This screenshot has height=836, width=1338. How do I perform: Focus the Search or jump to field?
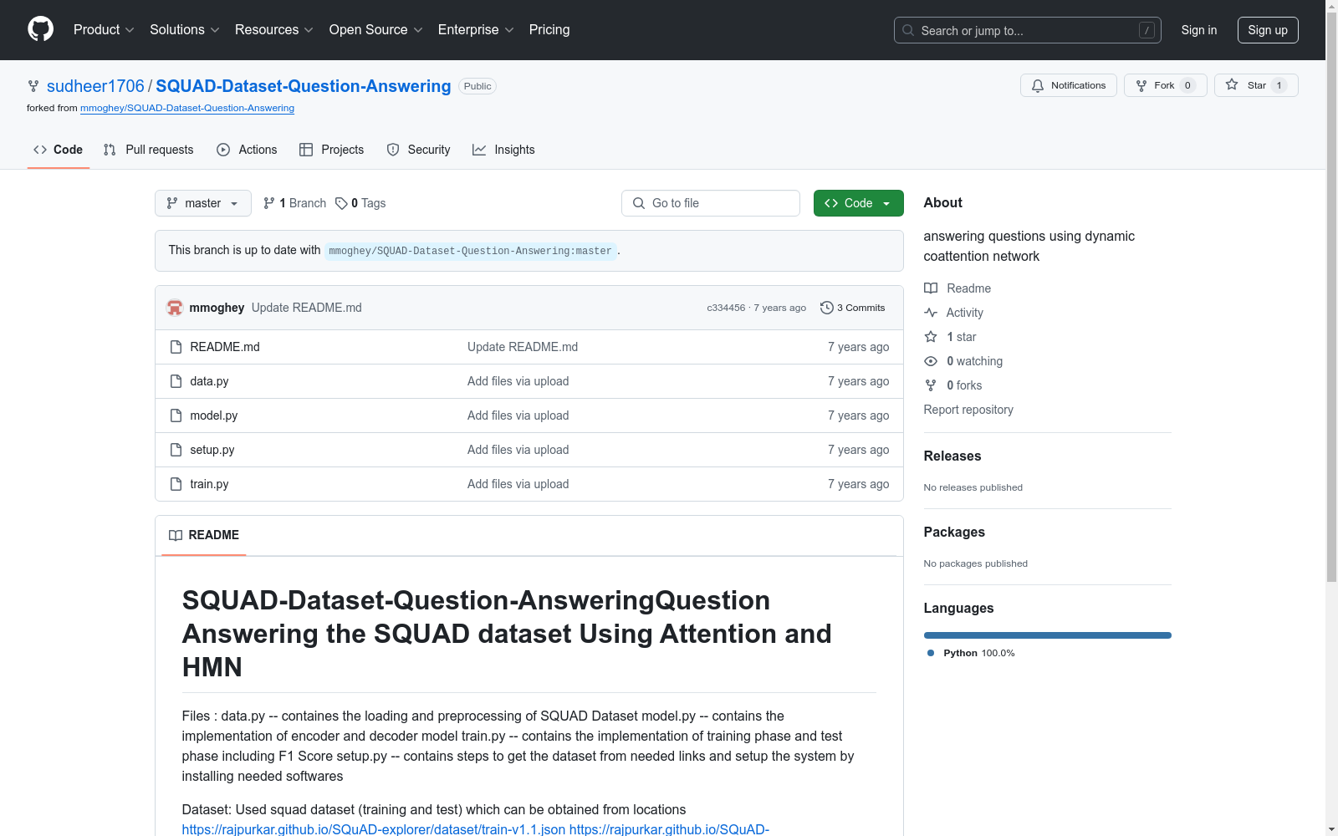point(1027,30)
